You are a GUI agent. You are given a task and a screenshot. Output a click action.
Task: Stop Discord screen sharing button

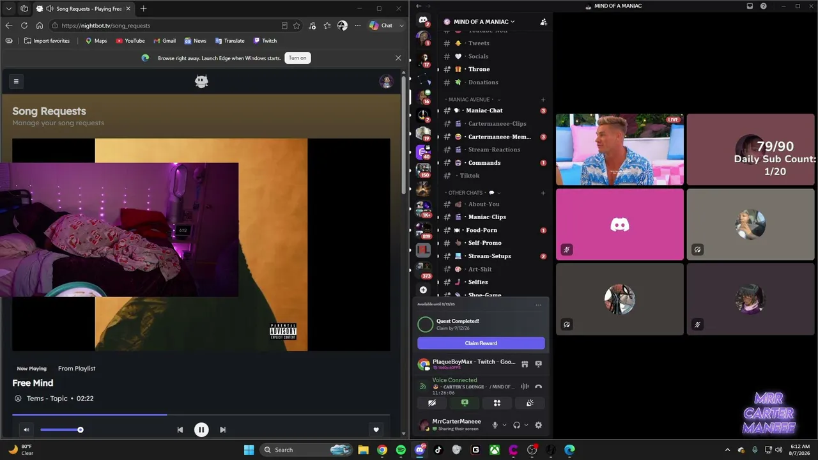tap(465, 403)
